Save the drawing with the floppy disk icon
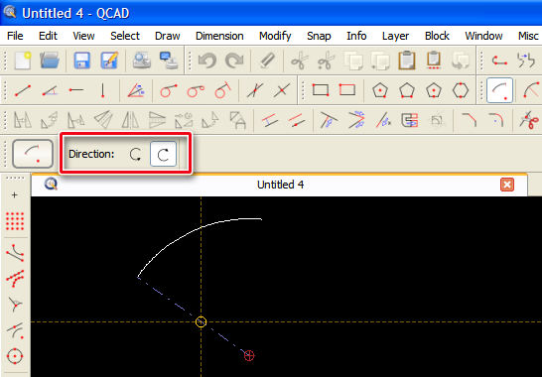This screenshot has width=542, height=377. [x=82, y=61]
